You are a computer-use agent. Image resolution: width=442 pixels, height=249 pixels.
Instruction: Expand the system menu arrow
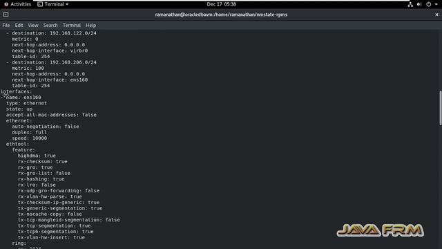(x=436, y=5)
